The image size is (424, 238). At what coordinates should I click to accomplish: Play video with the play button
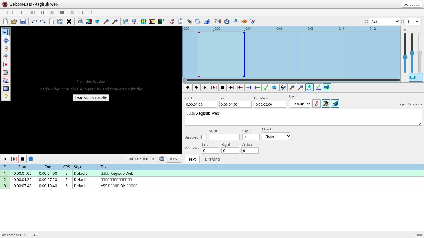(5, 159)
